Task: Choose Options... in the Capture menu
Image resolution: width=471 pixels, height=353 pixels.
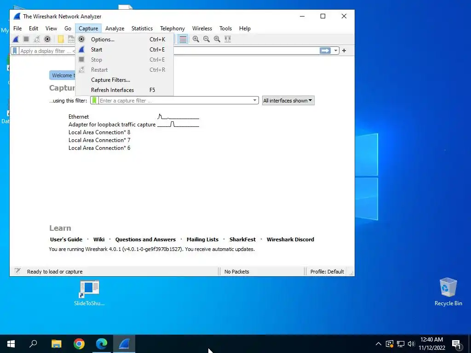Action: pyautogui.click(x=124, y=40)
